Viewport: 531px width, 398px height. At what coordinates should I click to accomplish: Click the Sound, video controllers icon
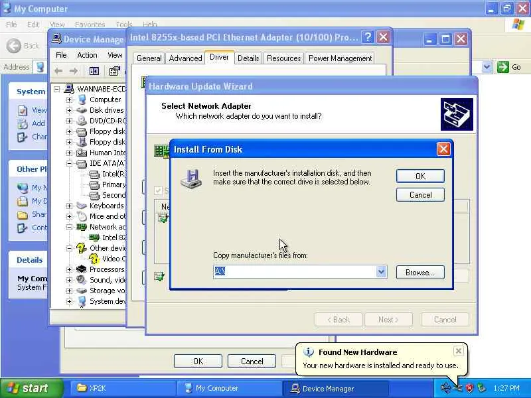coord(82,280)
